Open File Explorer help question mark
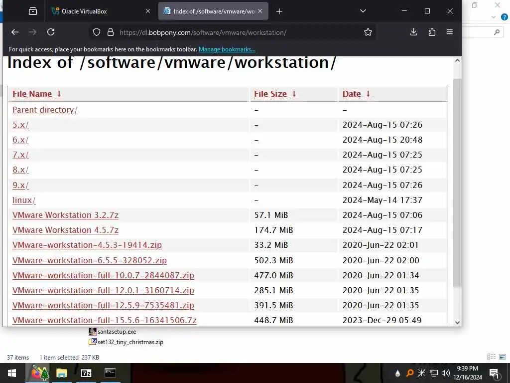510x383 pixels. (x=505, y=17)
